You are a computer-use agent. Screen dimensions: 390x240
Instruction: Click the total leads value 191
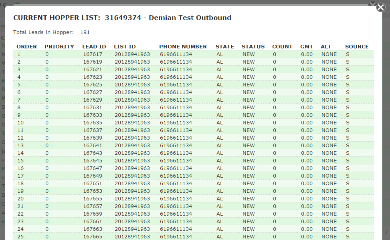(85, 32)
